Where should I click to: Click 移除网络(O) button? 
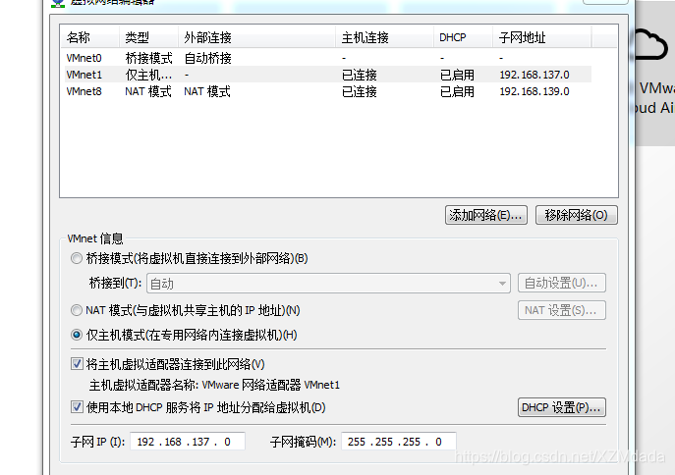pyautogui.click(x=577, y=215)
